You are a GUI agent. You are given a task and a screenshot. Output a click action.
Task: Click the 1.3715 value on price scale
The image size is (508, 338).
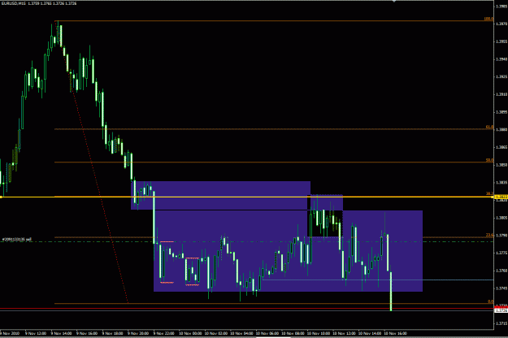pos(501,323)
